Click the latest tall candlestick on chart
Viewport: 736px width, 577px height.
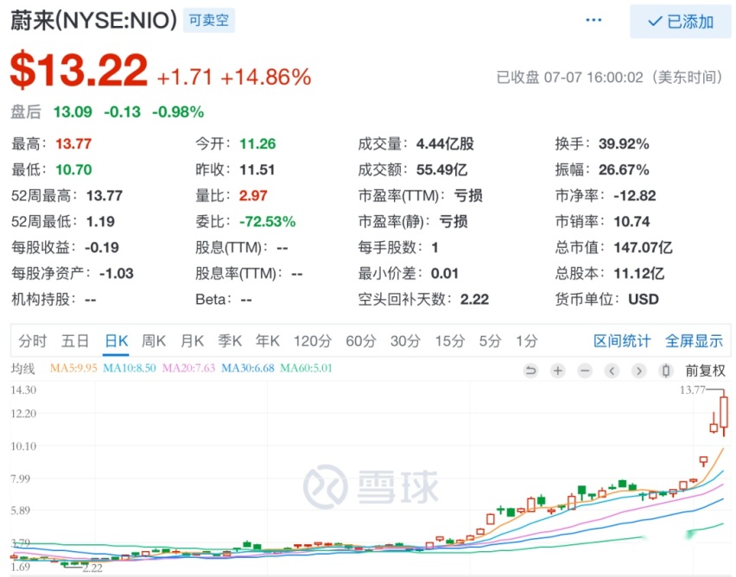point(724,412)
